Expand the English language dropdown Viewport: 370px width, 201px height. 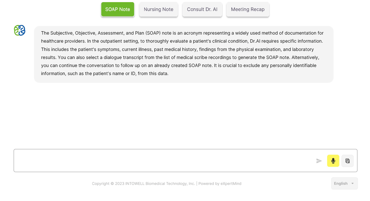[344, 184]
